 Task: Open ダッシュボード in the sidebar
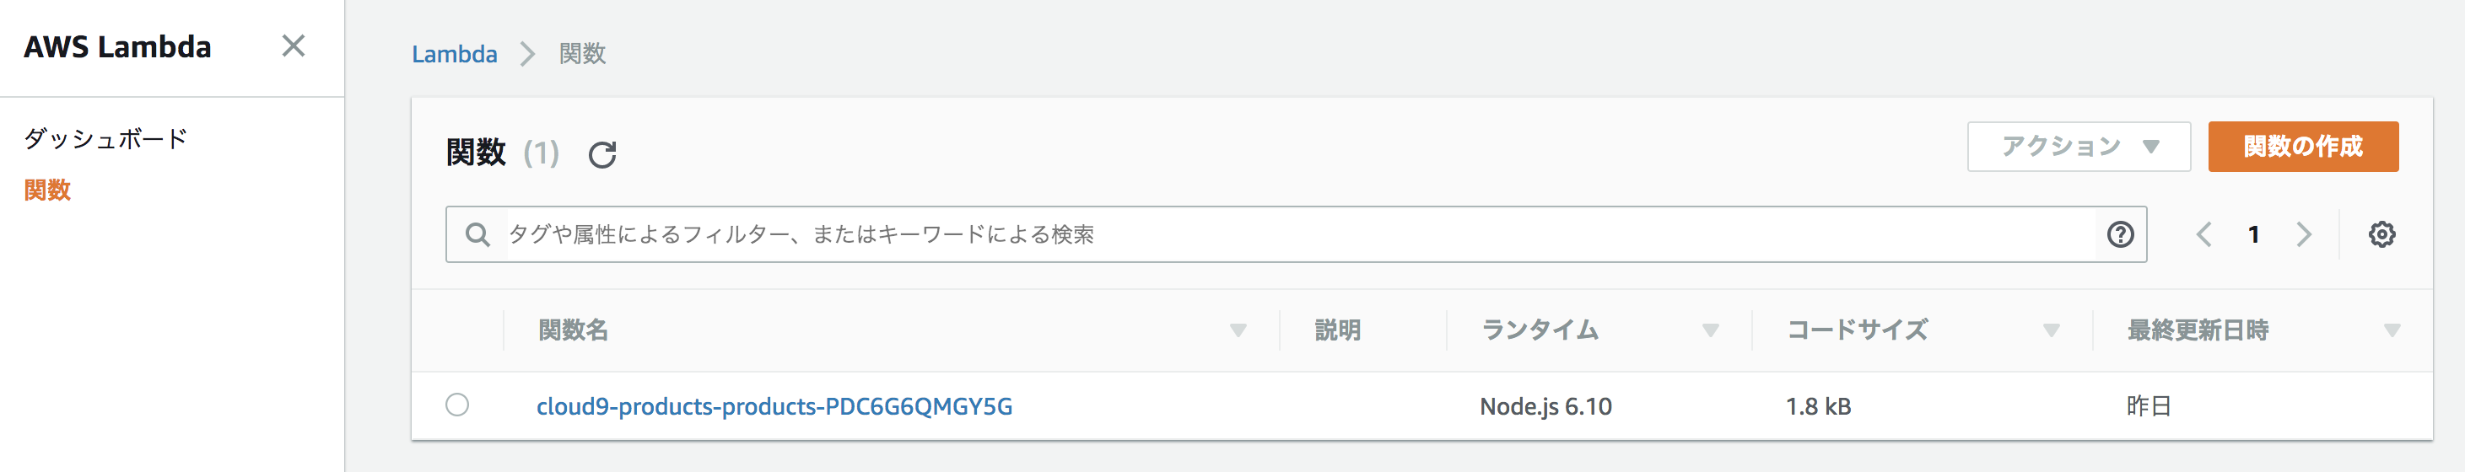tap(105, 138)
